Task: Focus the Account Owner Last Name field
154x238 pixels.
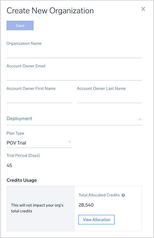Action: tap(109, 98)
